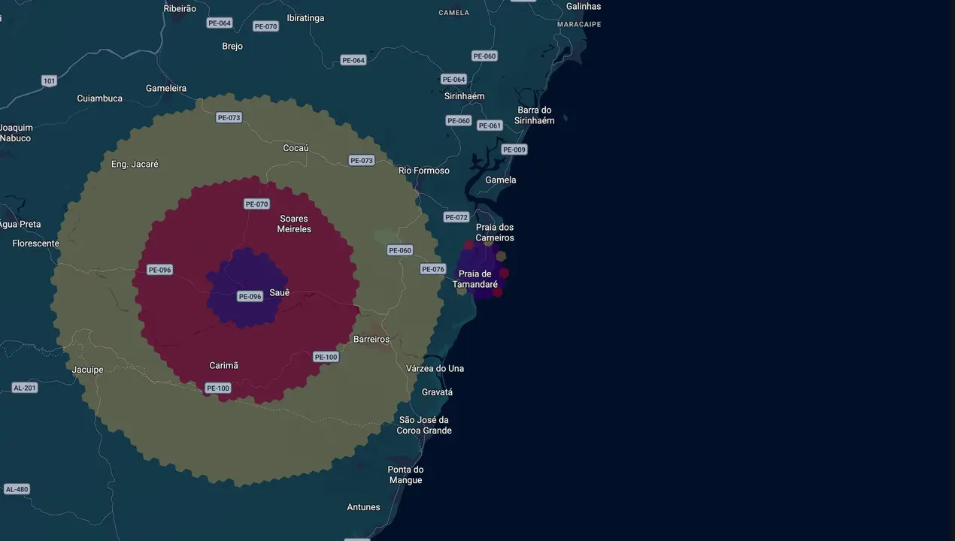The width and height of the screenshot is (955, 541).
Task: Click the PE-070 shield next to Ibiratinga
Action: [x=265, y=26]
